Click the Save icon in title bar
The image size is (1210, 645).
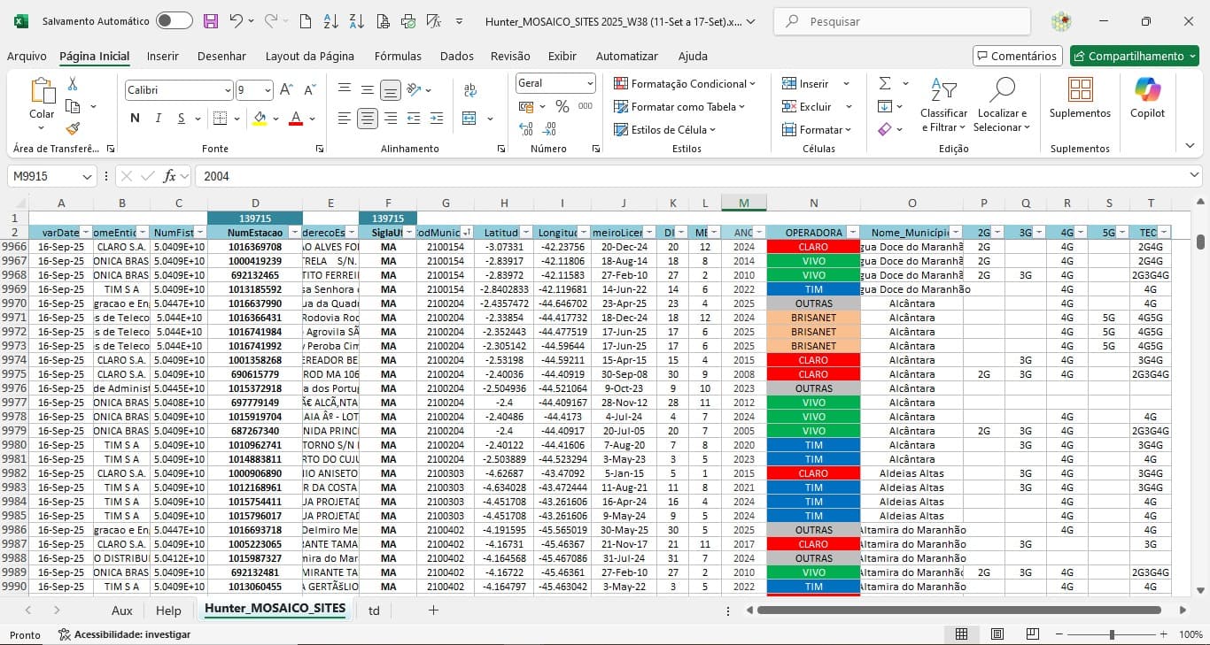coord(211,21)
